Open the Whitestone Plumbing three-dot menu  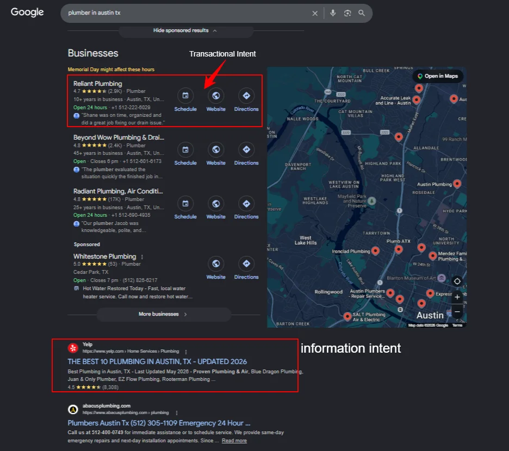tap(142, 256)
